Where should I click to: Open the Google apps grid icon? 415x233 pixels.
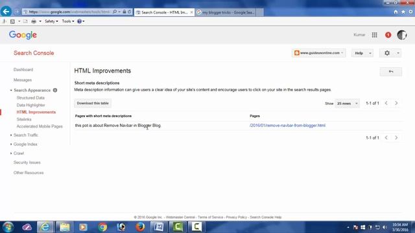coord(374,35)
